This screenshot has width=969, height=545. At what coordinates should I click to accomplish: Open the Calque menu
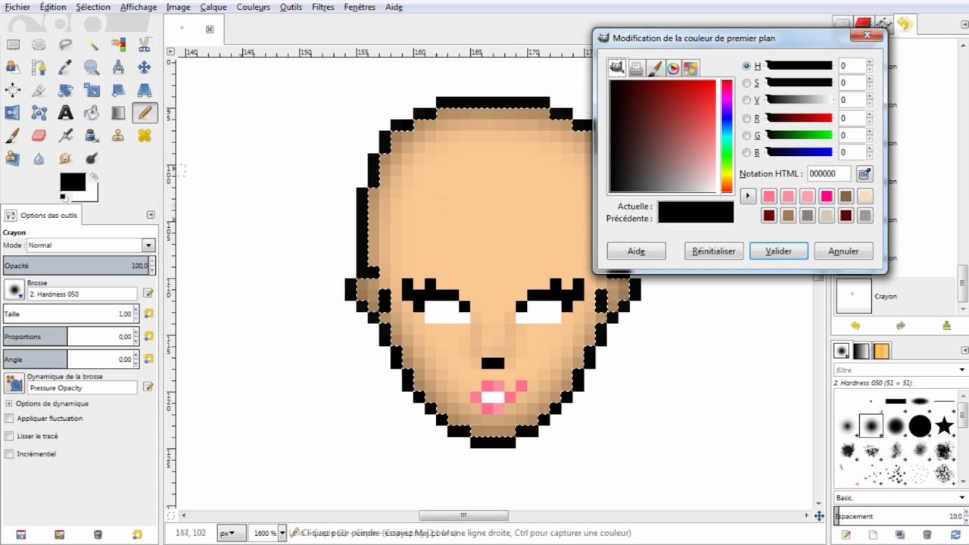[213, 7]
